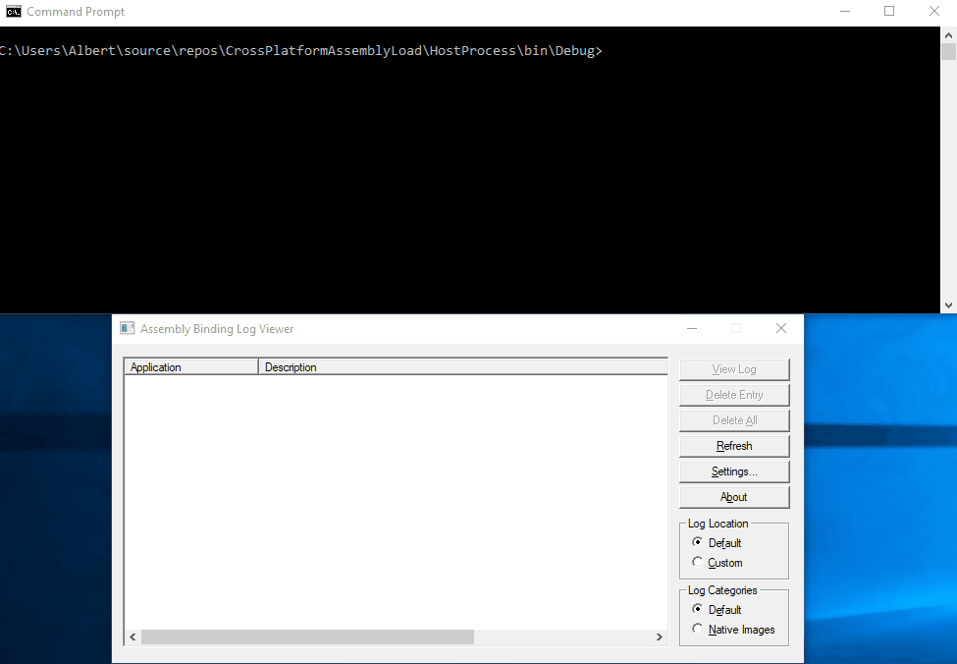Viewport: 957px width, 664px height.
Task: Click the log list scroll right arrow
Action: click(661, 637)
